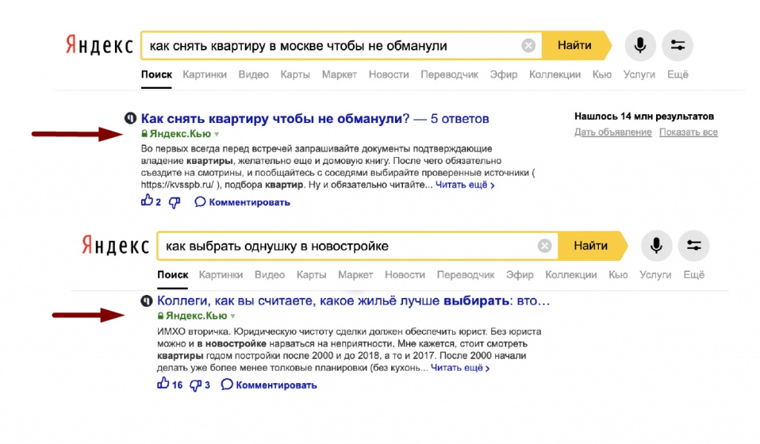Start voice search beside the top Найти button
This screenshot has width=760, height=444.
pyautogui.click(x=640, y=45)
